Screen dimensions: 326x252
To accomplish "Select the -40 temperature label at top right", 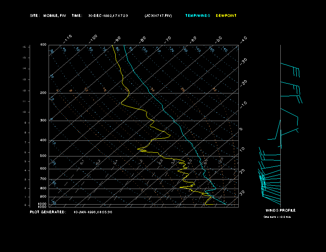I will (x=243, y=39).
